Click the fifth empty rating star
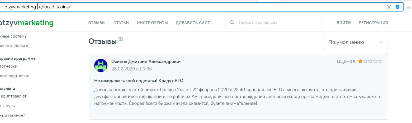 pos(380,61)
